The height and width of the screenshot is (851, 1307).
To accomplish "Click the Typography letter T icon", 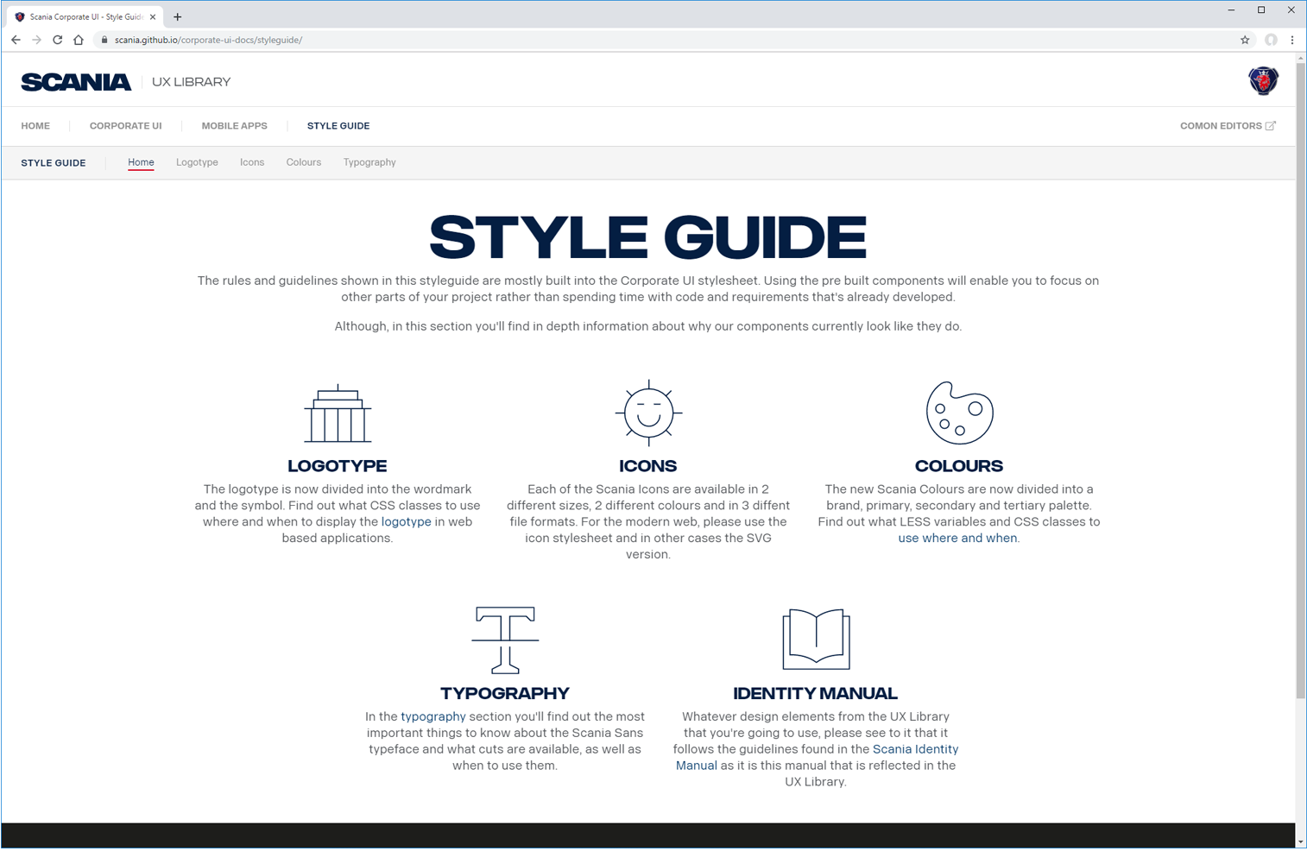I will (505, 640).
